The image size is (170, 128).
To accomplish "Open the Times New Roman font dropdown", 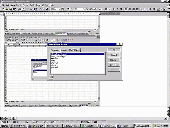I will (x=103, y=9).
